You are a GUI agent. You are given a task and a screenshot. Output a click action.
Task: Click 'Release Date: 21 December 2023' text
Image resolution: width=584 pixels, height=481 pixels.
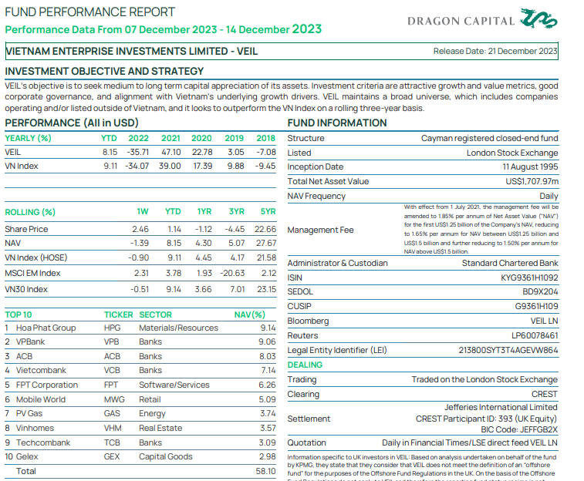tap(495, 51)
